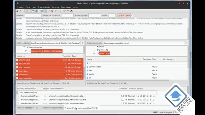
Task: Focus the Palavra-passe field
Action: (x=95, y=16)
